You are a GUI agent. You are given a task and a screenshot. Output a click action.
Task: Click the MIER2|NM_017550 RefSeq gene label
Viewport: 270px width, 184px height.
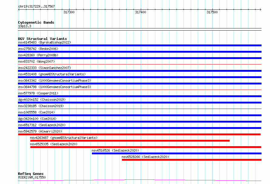coord(32,177)
